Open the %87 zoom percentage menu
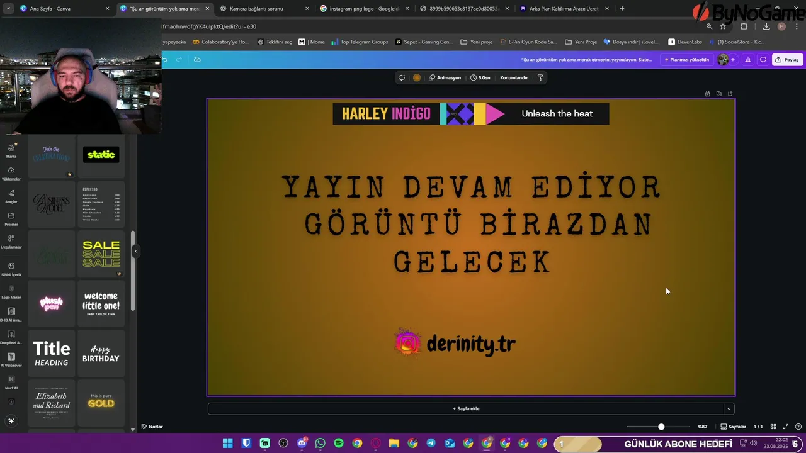806x453 pixels. (x=702, y=427)
